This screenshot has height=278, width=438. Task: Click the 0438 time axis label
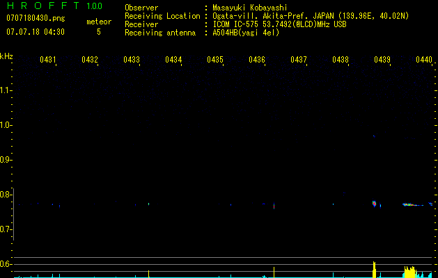[341, 59]
